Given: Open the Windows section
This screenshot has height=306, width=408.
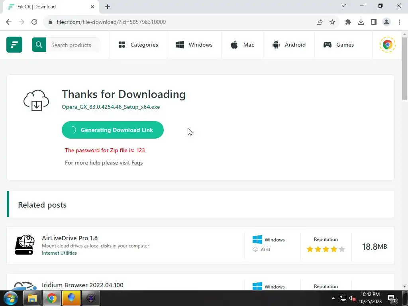Looking at the screenshot, I should (194, 45).
